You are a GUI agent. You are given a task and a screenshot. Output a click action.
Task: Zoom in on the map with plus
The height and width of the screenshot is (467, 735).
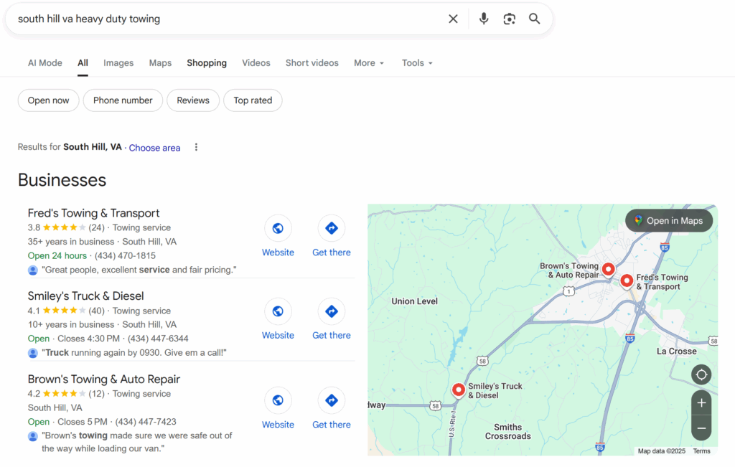click(x=701, y=403)
